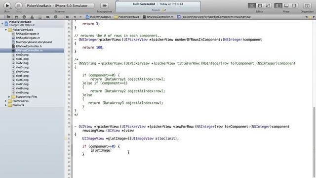Toggle the Navigator pane view button
Screen dimensions: 316x178
[x=278, y=5]
